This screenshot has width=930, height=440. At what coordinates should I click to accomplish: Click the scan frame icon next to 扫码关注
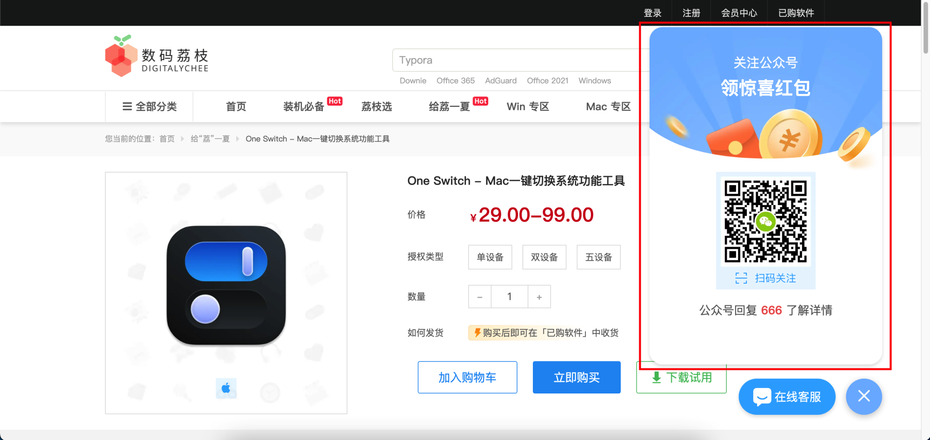pyautogui.click(x=740, y=278)
